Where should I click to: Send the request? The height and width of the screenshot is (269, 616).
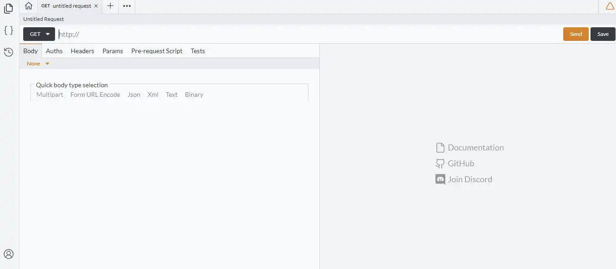[576, 34]
